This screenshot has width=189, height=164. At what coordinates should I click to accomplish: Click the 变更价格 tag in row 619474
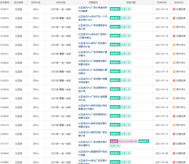click(126, 18)
